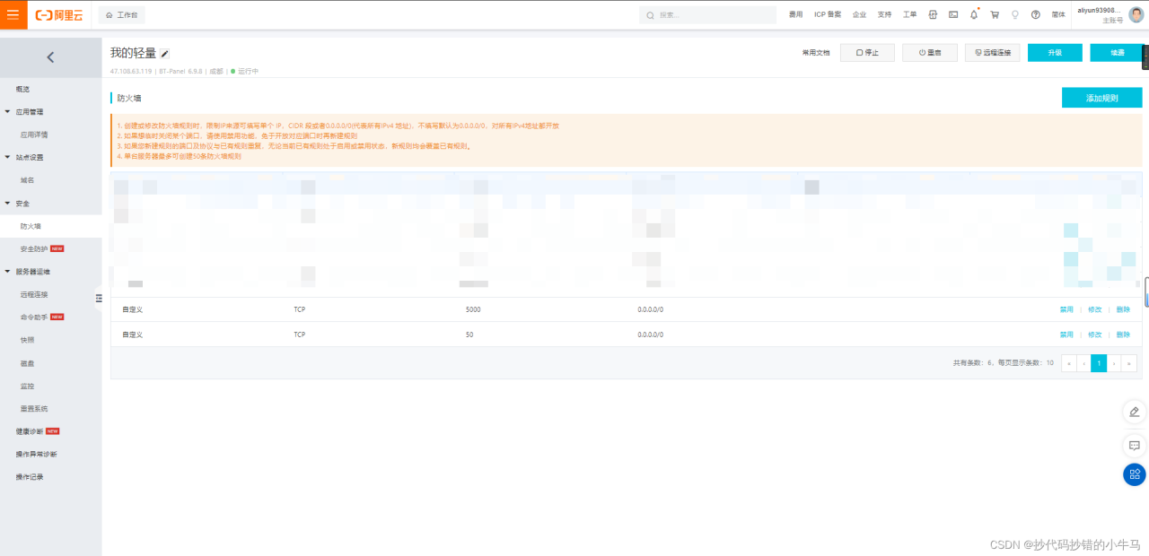Click the floating edit feedback icon
1149x556 pixels.
pyautogui.click(x=1134, y=412)
